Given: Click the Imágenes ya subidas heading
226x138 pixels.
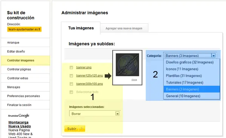Looking at the screenshot, I should point(92,44).
